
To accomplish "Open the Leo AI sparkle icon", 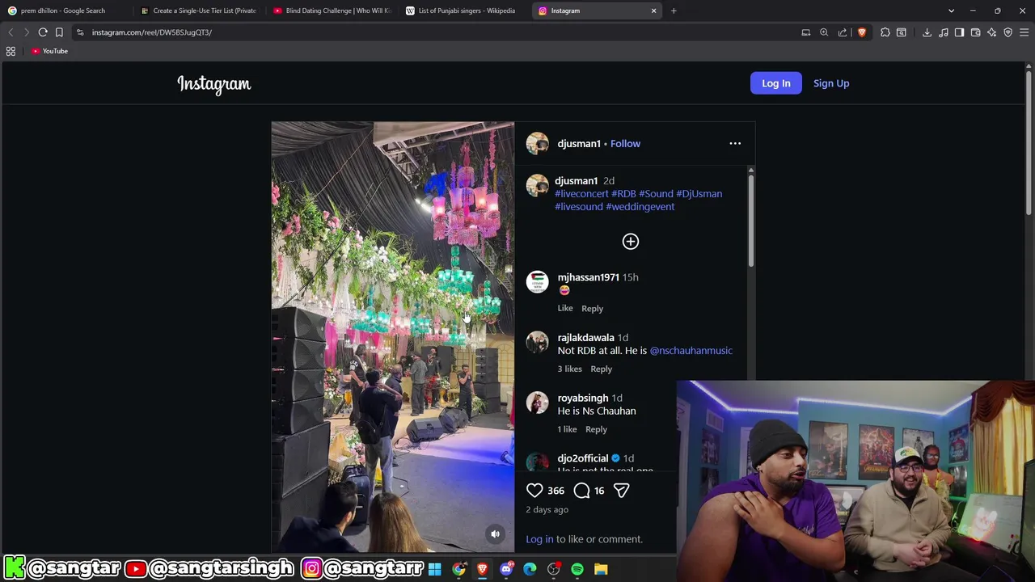I will click(x=991, y=32).
